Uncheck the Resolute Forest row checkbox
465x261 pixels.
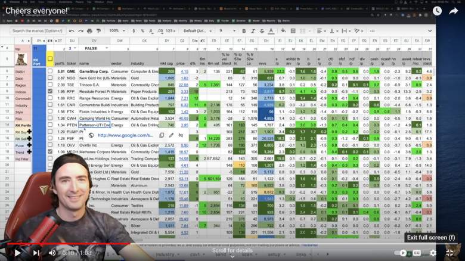pyautogui.click(x=50, y=92)
